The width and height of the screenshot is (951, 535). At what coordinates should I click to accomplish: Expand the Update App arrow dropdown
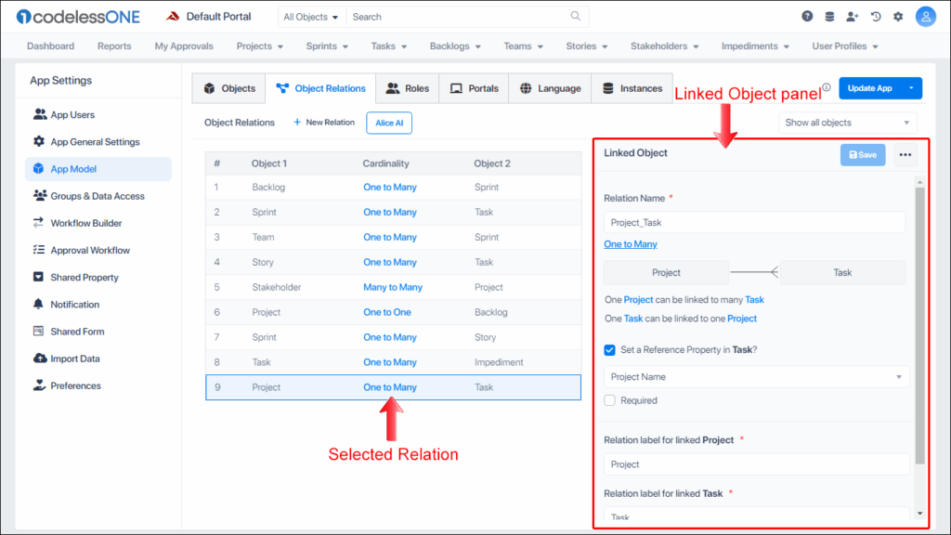point(912,88)
